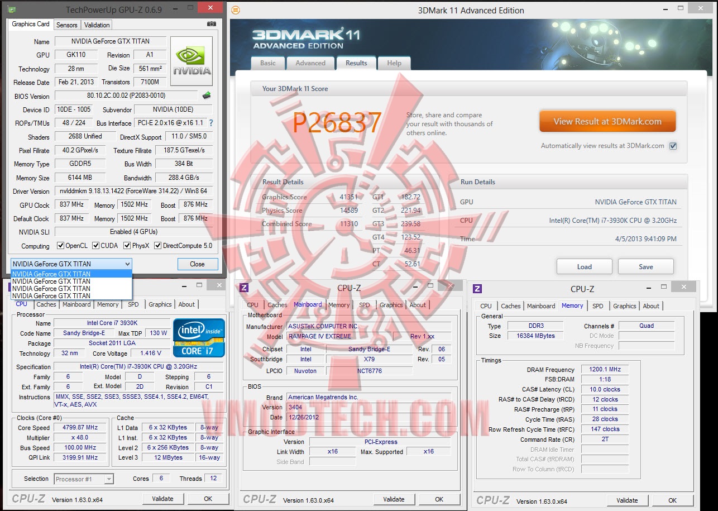Click OK in the CPU-Z memory timings window
718x511 pixels.
click(x=673, y=500)
